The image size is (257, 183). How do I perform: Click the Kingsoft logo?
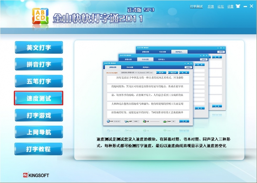click(x=36, y=175)
